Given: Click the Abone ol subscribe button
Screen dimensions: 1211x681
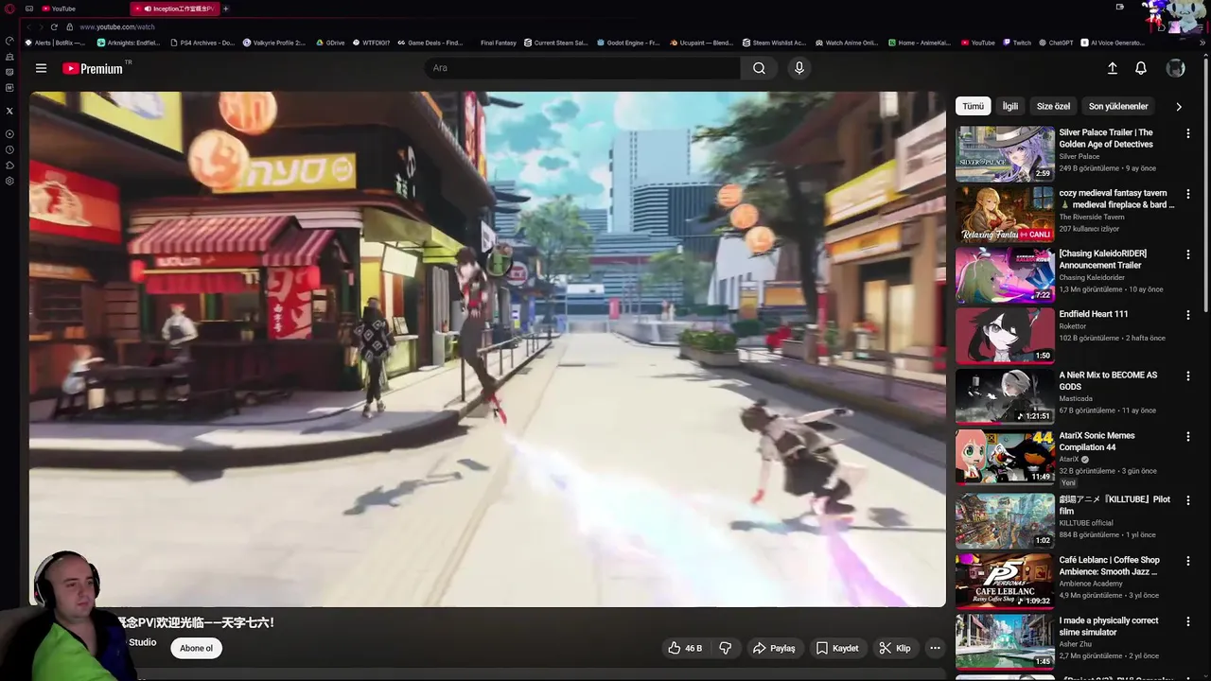Looking at the screenshot, I should (x=197, y=648).
